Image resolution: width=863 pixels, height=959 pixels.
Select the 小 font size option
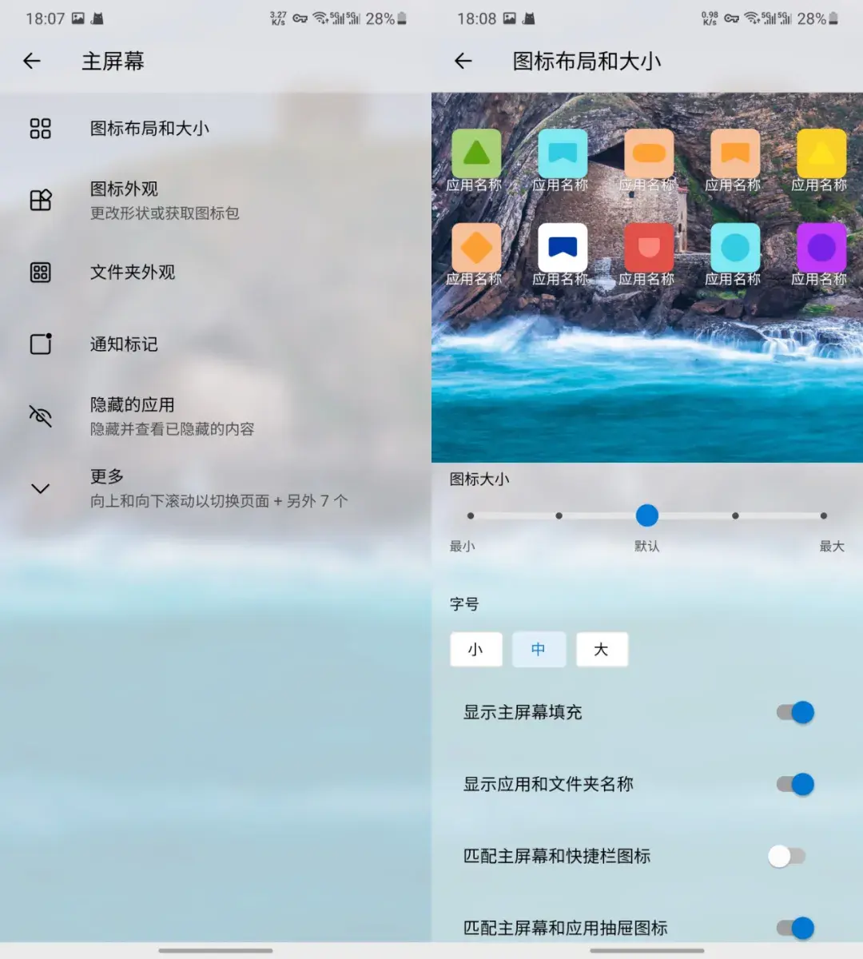pos(476,650)
